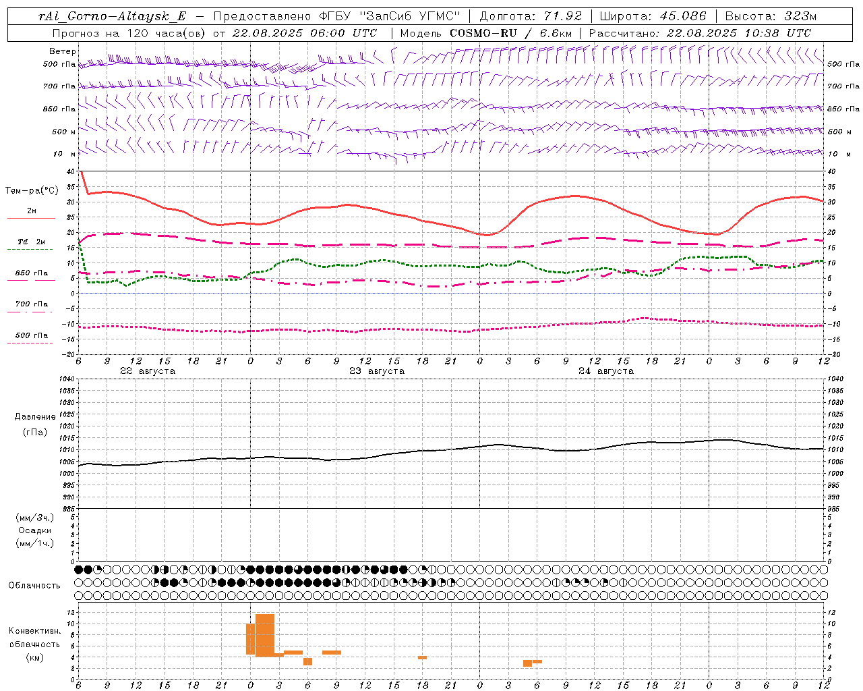Screen dimensions: 863x691
Task: Click the Тем-ра(°C) legend title
Action: (32, 191)
